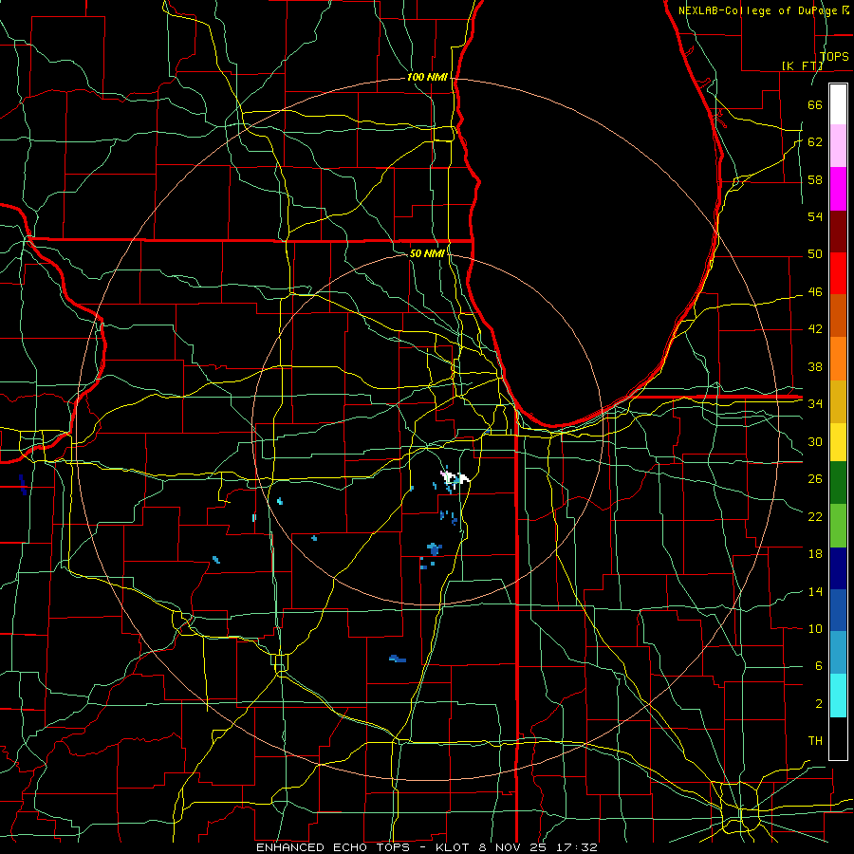Click the legend value 34

(x=815, y=403)
